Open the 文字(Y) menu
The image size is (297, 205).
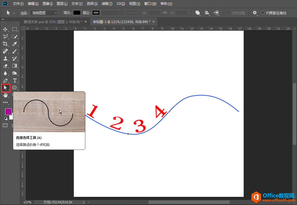[77, 4]
